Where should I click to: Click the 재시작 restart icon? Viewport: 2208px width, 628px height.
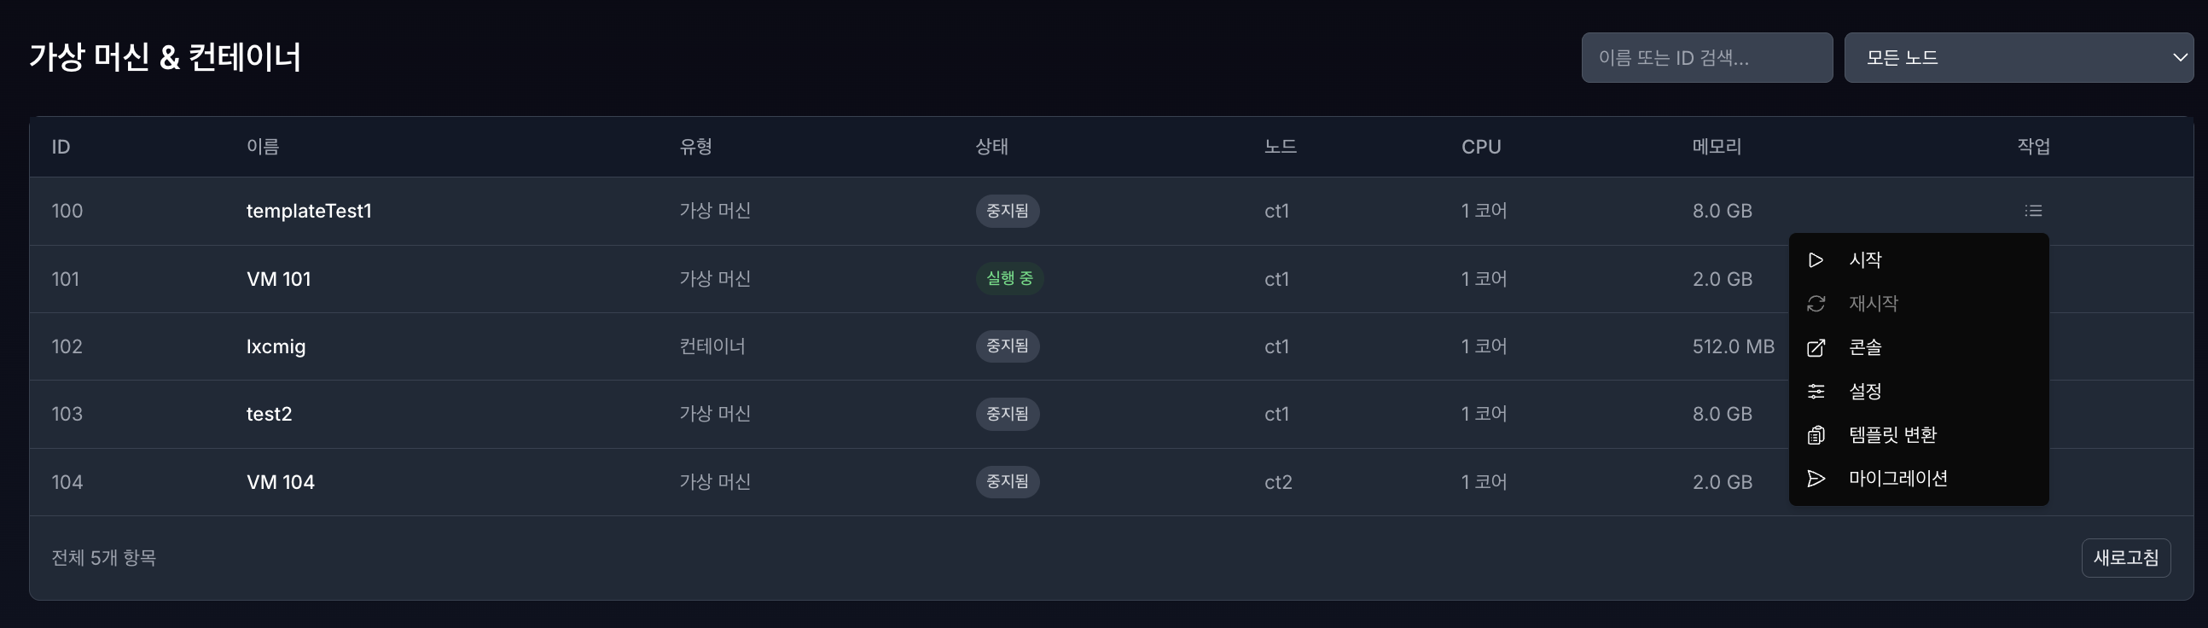1816,303
